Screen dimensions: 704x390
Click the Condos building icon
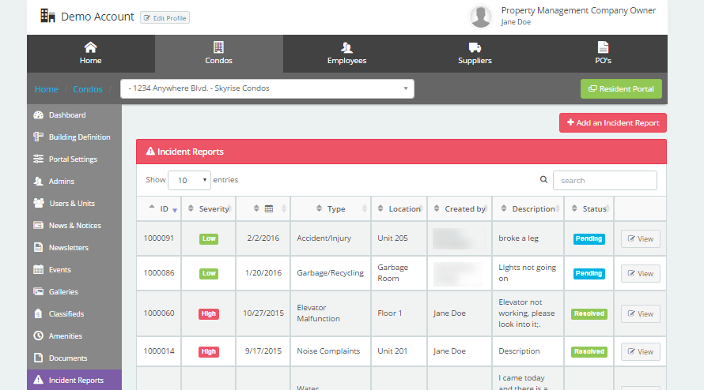pos(218,47)
